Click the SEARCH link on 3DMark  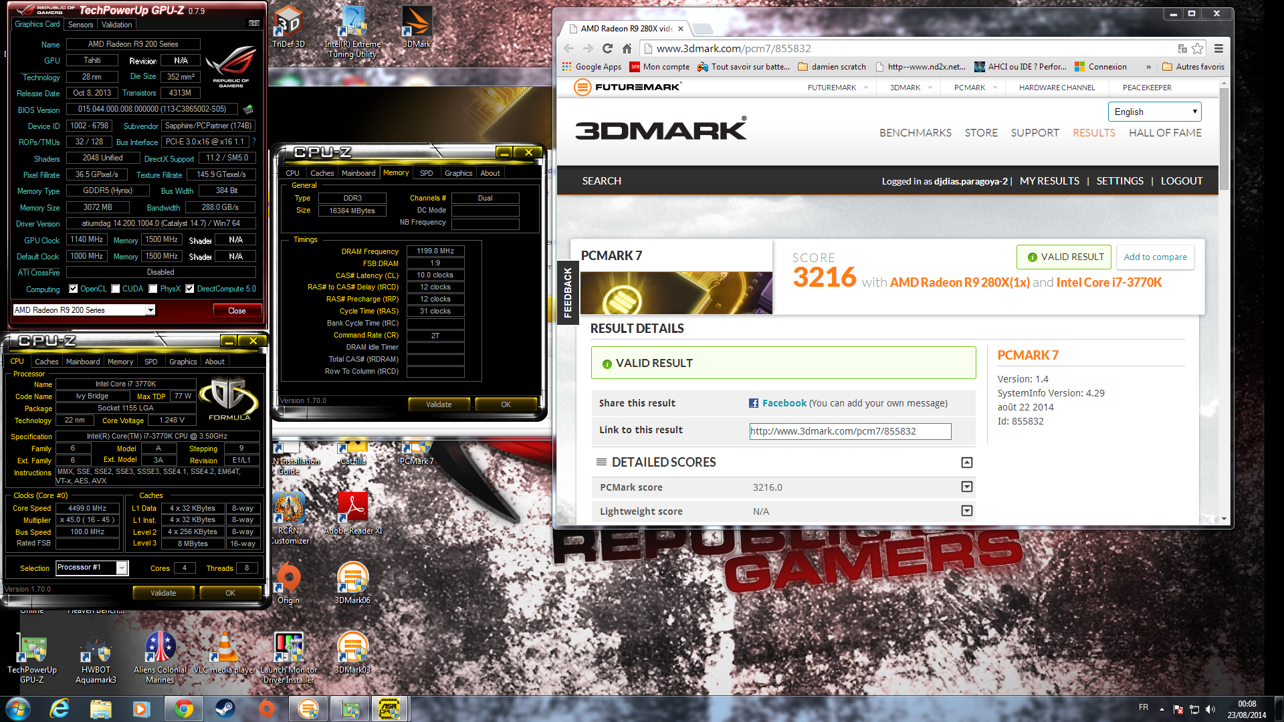pyautogui.click(x=601, y=180)
